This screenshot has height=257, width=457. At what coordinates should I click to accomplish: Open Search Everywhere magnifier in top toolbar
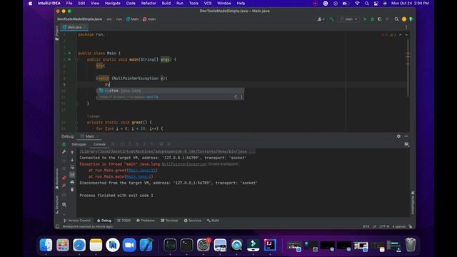[396, 19]
